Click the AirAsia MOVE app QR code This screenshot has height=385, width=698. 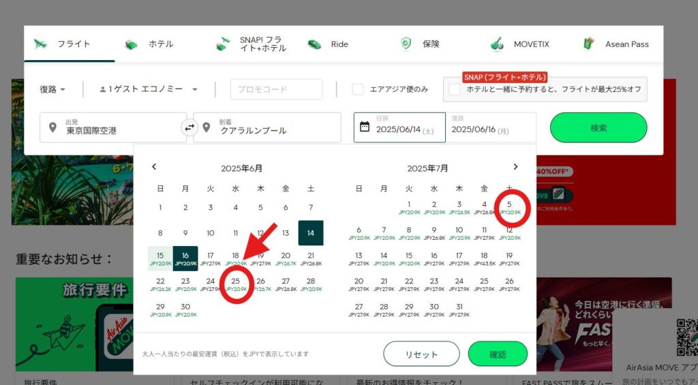[x=687, y=337]
